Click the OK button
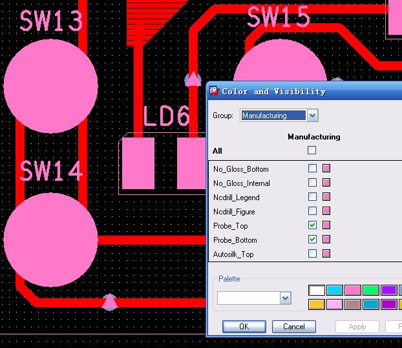Viewport: 402px width, 348px height. 244,327
